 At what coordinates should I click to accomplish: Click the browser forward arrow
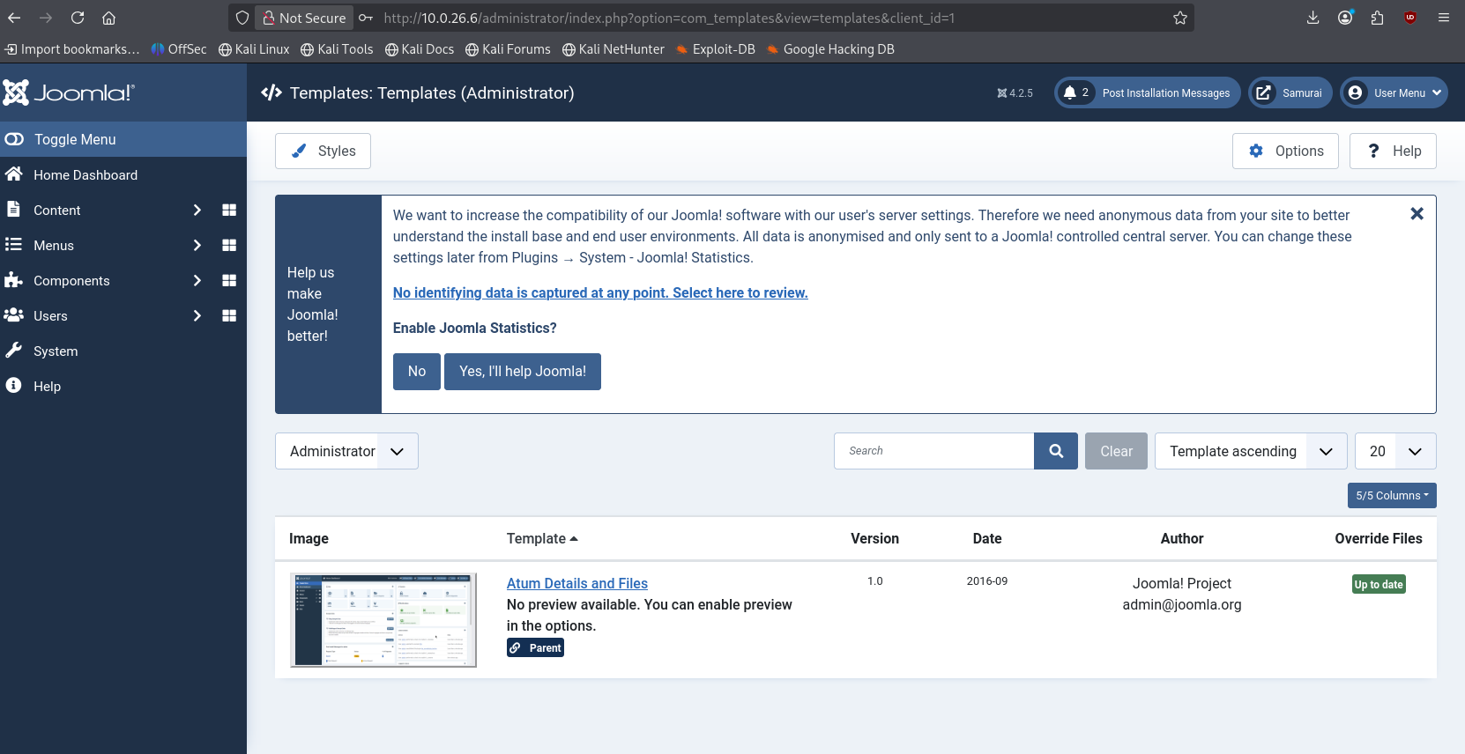coord(46,18)
